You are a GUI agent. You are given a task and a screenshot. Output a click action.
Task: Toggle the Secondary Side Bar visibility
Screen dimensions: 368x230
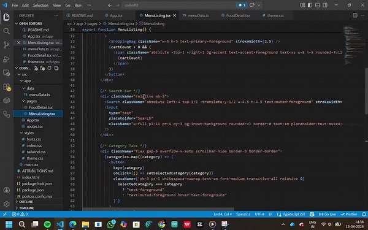[x=325, y=5]
